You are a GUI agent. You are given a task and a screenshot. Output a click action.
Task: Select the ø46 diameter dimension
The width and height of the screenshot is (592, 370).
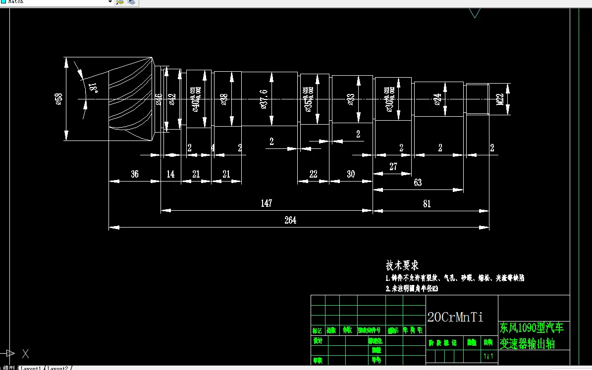click(x=159, y=99)
